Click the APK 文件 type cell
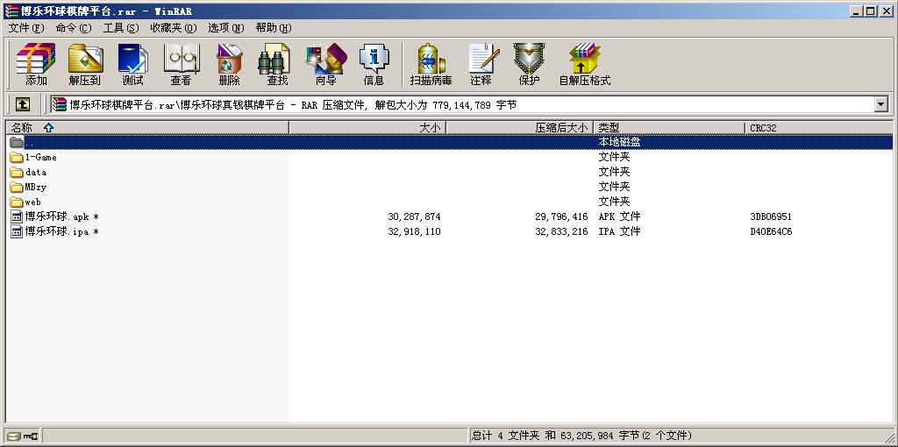898x447 pixels. tap(619, 216)
